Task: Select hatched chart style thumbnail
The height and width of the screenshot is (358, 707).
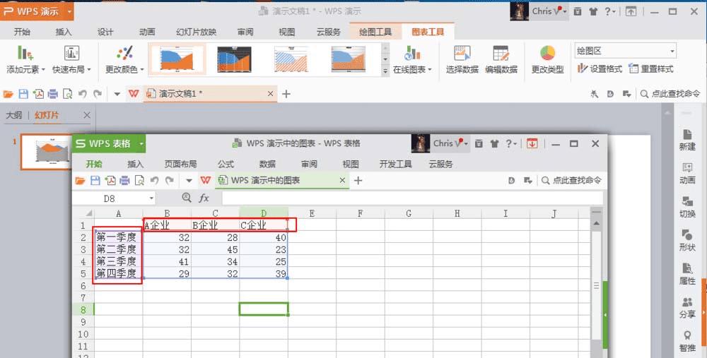Action: coord(291,59)
